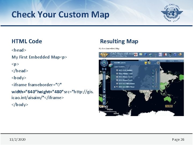Open the yellow note icon in the map toolbar
Viewport: 193px width, 145px height.
click(x=141, y=54)
